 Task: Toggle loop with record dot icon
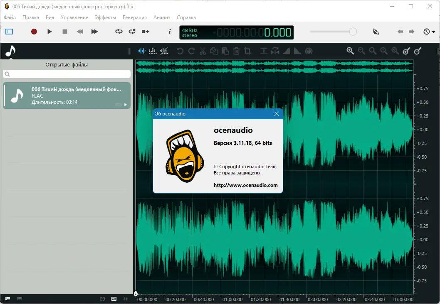click(x=132, y=32)
